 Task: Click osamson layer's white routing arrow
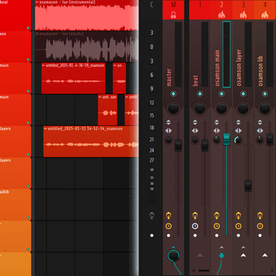click(243, 255)
